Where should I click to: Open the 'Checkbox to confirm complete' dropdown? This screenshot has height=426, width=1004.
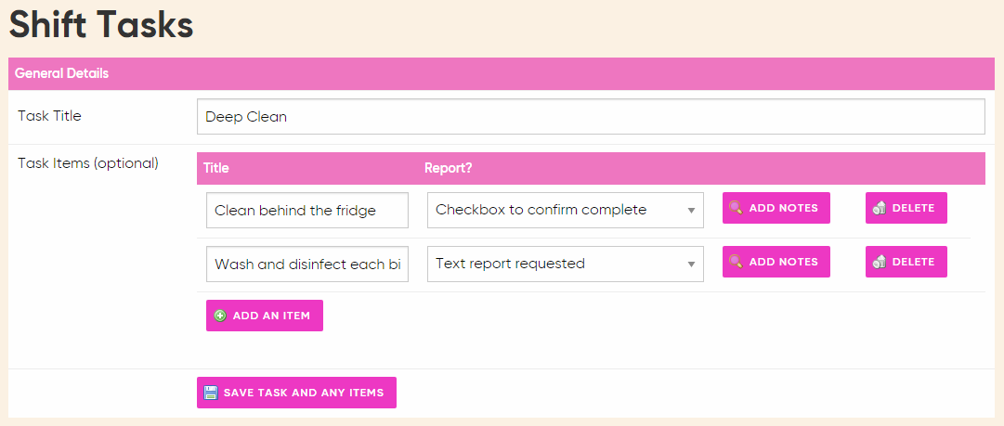566,210
